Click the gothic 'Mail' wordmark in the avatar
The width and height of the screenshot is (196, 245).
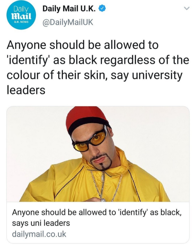coord(21,16)
